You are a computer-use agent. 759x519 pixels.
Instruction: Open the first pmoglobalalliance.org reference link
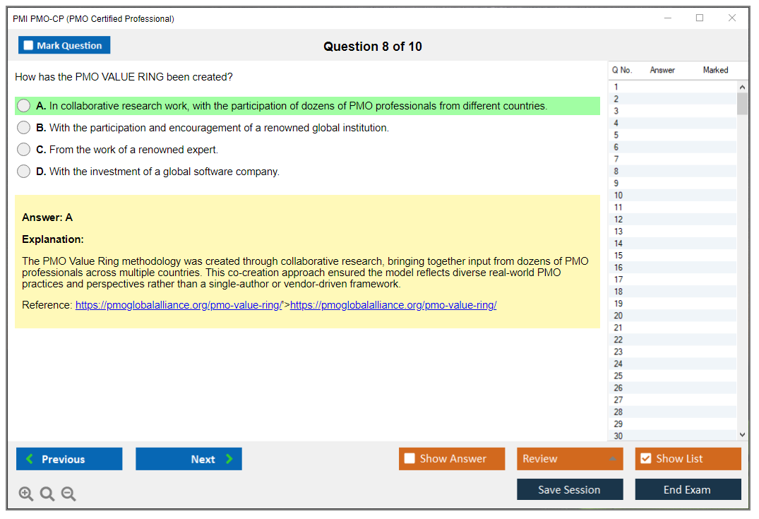pyautogui.click(x=178, y=305)
